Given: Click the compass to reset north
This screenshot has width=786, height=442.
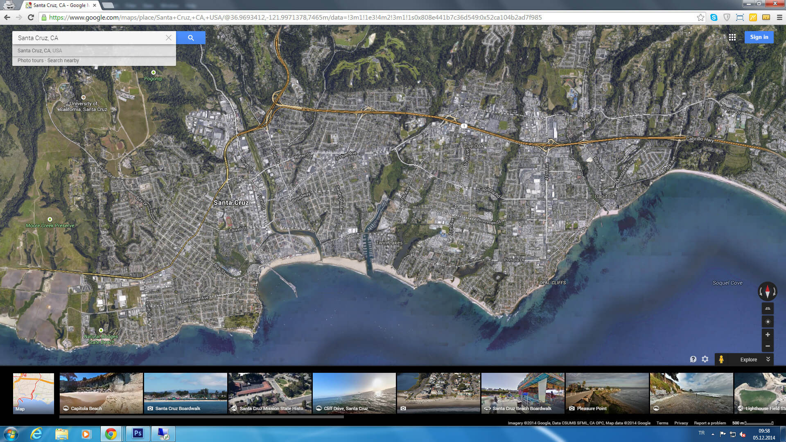Looking at the screenshot, I should click(x=767, y=291).
